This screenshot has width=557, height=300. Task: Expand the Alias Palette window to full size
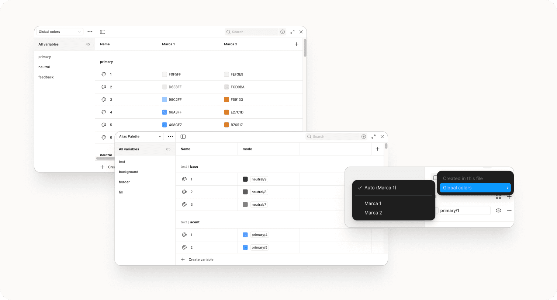click(373, 137)
